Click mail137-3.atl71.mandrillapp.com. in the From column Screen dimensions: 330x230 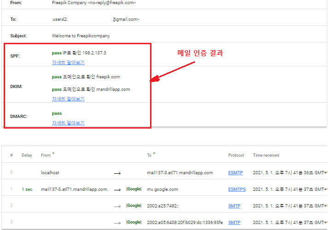(x=75, y=189)
